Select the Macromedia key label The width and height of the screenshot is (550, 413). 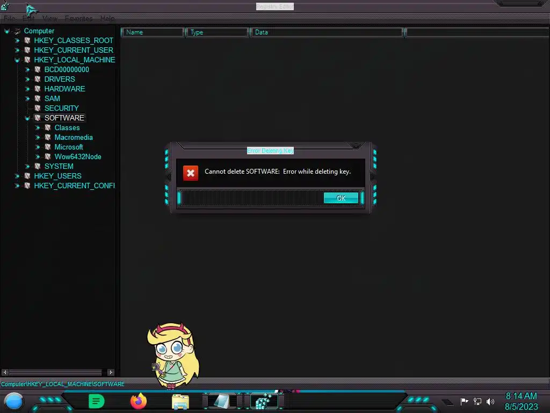[74, 137]
